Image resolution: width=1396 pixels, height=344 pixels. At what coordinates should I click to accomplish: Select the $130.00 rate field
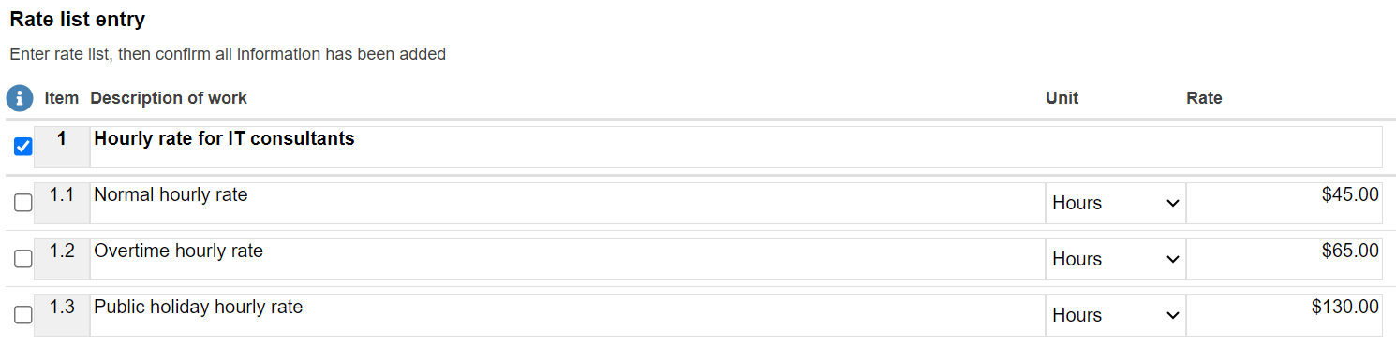pos(1284,315)
